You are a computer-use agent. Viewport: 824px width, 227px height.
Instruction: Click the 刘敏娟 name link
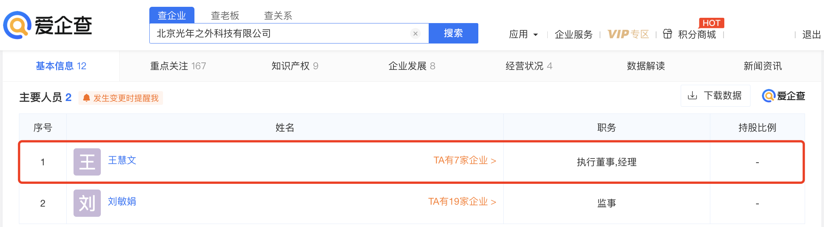[x=122, y=202]
